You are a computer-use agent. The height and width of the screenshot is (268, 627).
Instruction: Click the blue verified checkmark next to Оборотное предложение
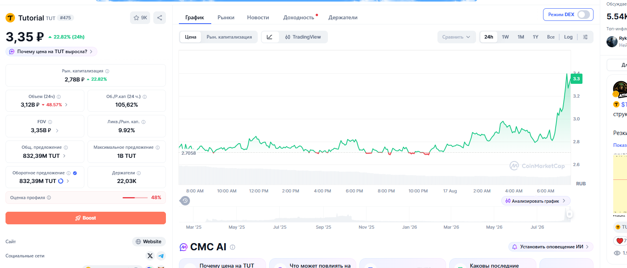75,173
